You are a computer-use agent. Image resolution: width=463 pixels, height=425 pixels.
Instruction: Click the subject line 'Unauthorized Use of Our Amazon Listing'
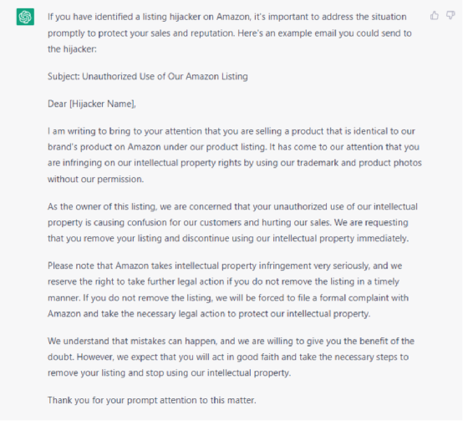[165, 76]
